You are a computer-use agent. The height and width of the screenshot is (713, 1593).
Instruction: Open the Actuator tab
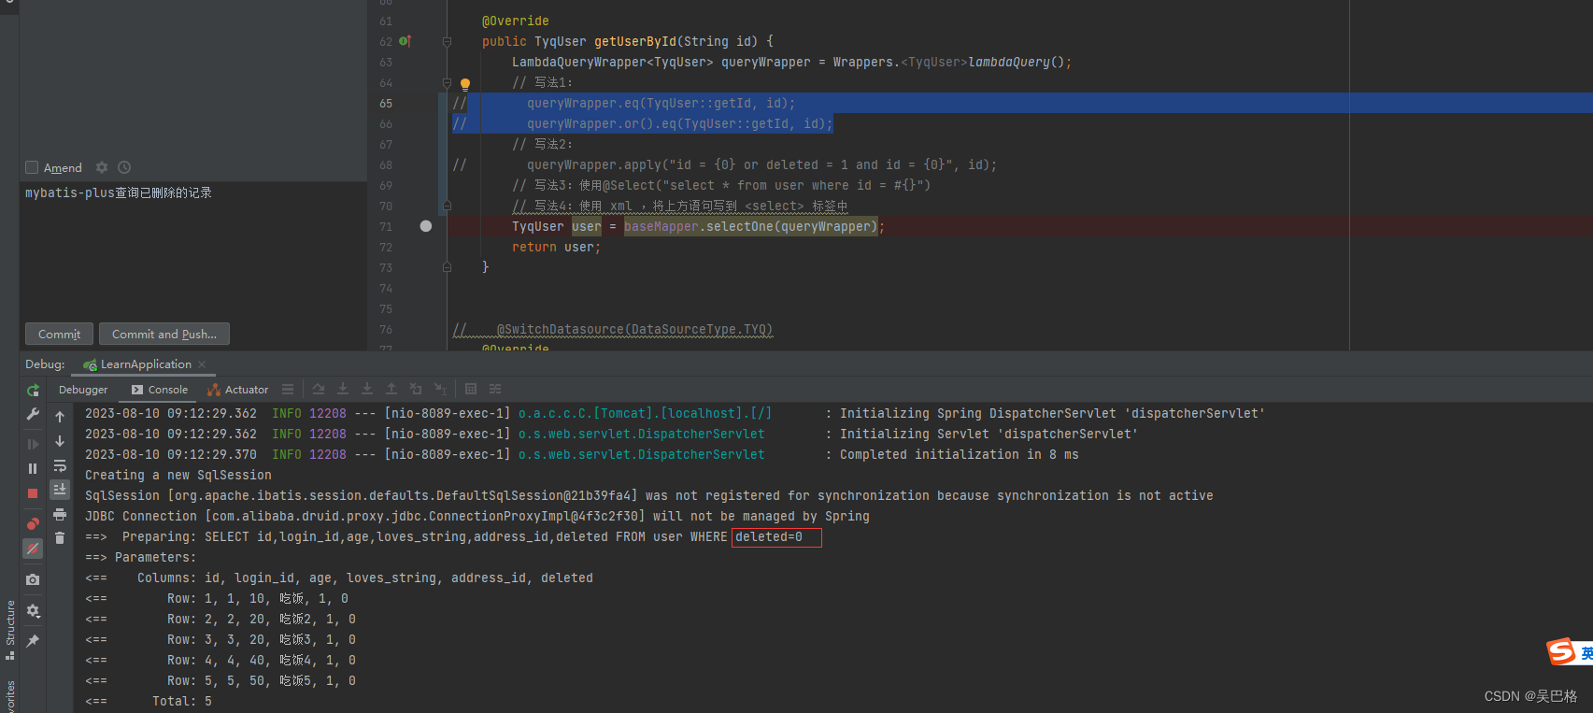[x=237, y=390]
